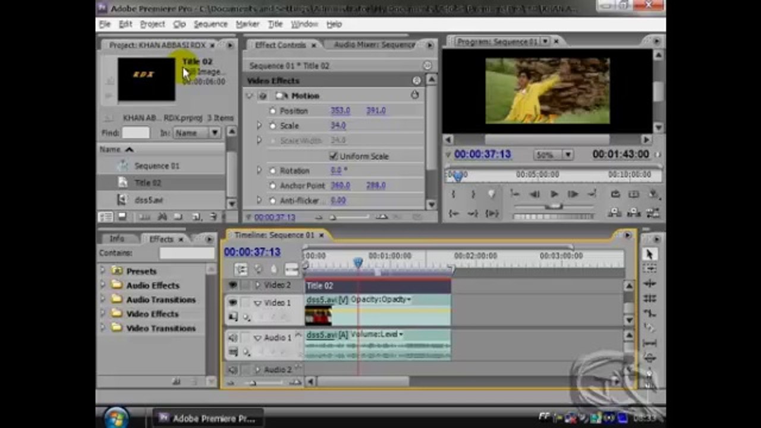The image size is (761, 428).
Task: Step forward one frame in Program monitor
Action: [x=573, y=194]
